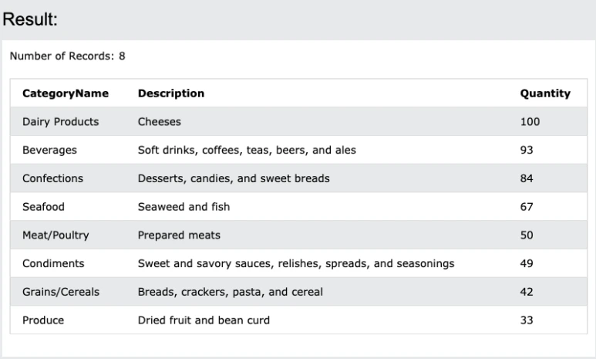
Task: Select the Dairy Products category cell
Action: click(x=60, y=122)
